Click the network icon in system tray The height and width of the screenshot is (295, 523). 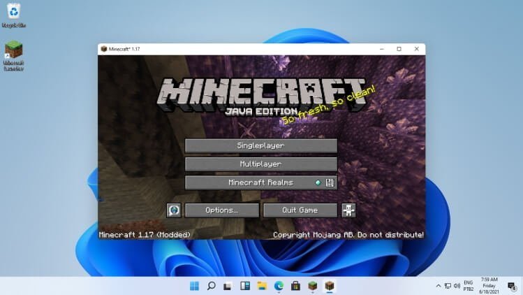(x=448, y=286)
